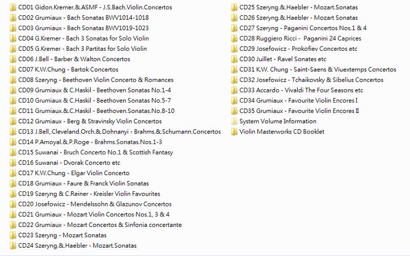Click the folder icon for CD01 Gidon.Kremer
Screen dimensions: 410x256
[12, 8]
